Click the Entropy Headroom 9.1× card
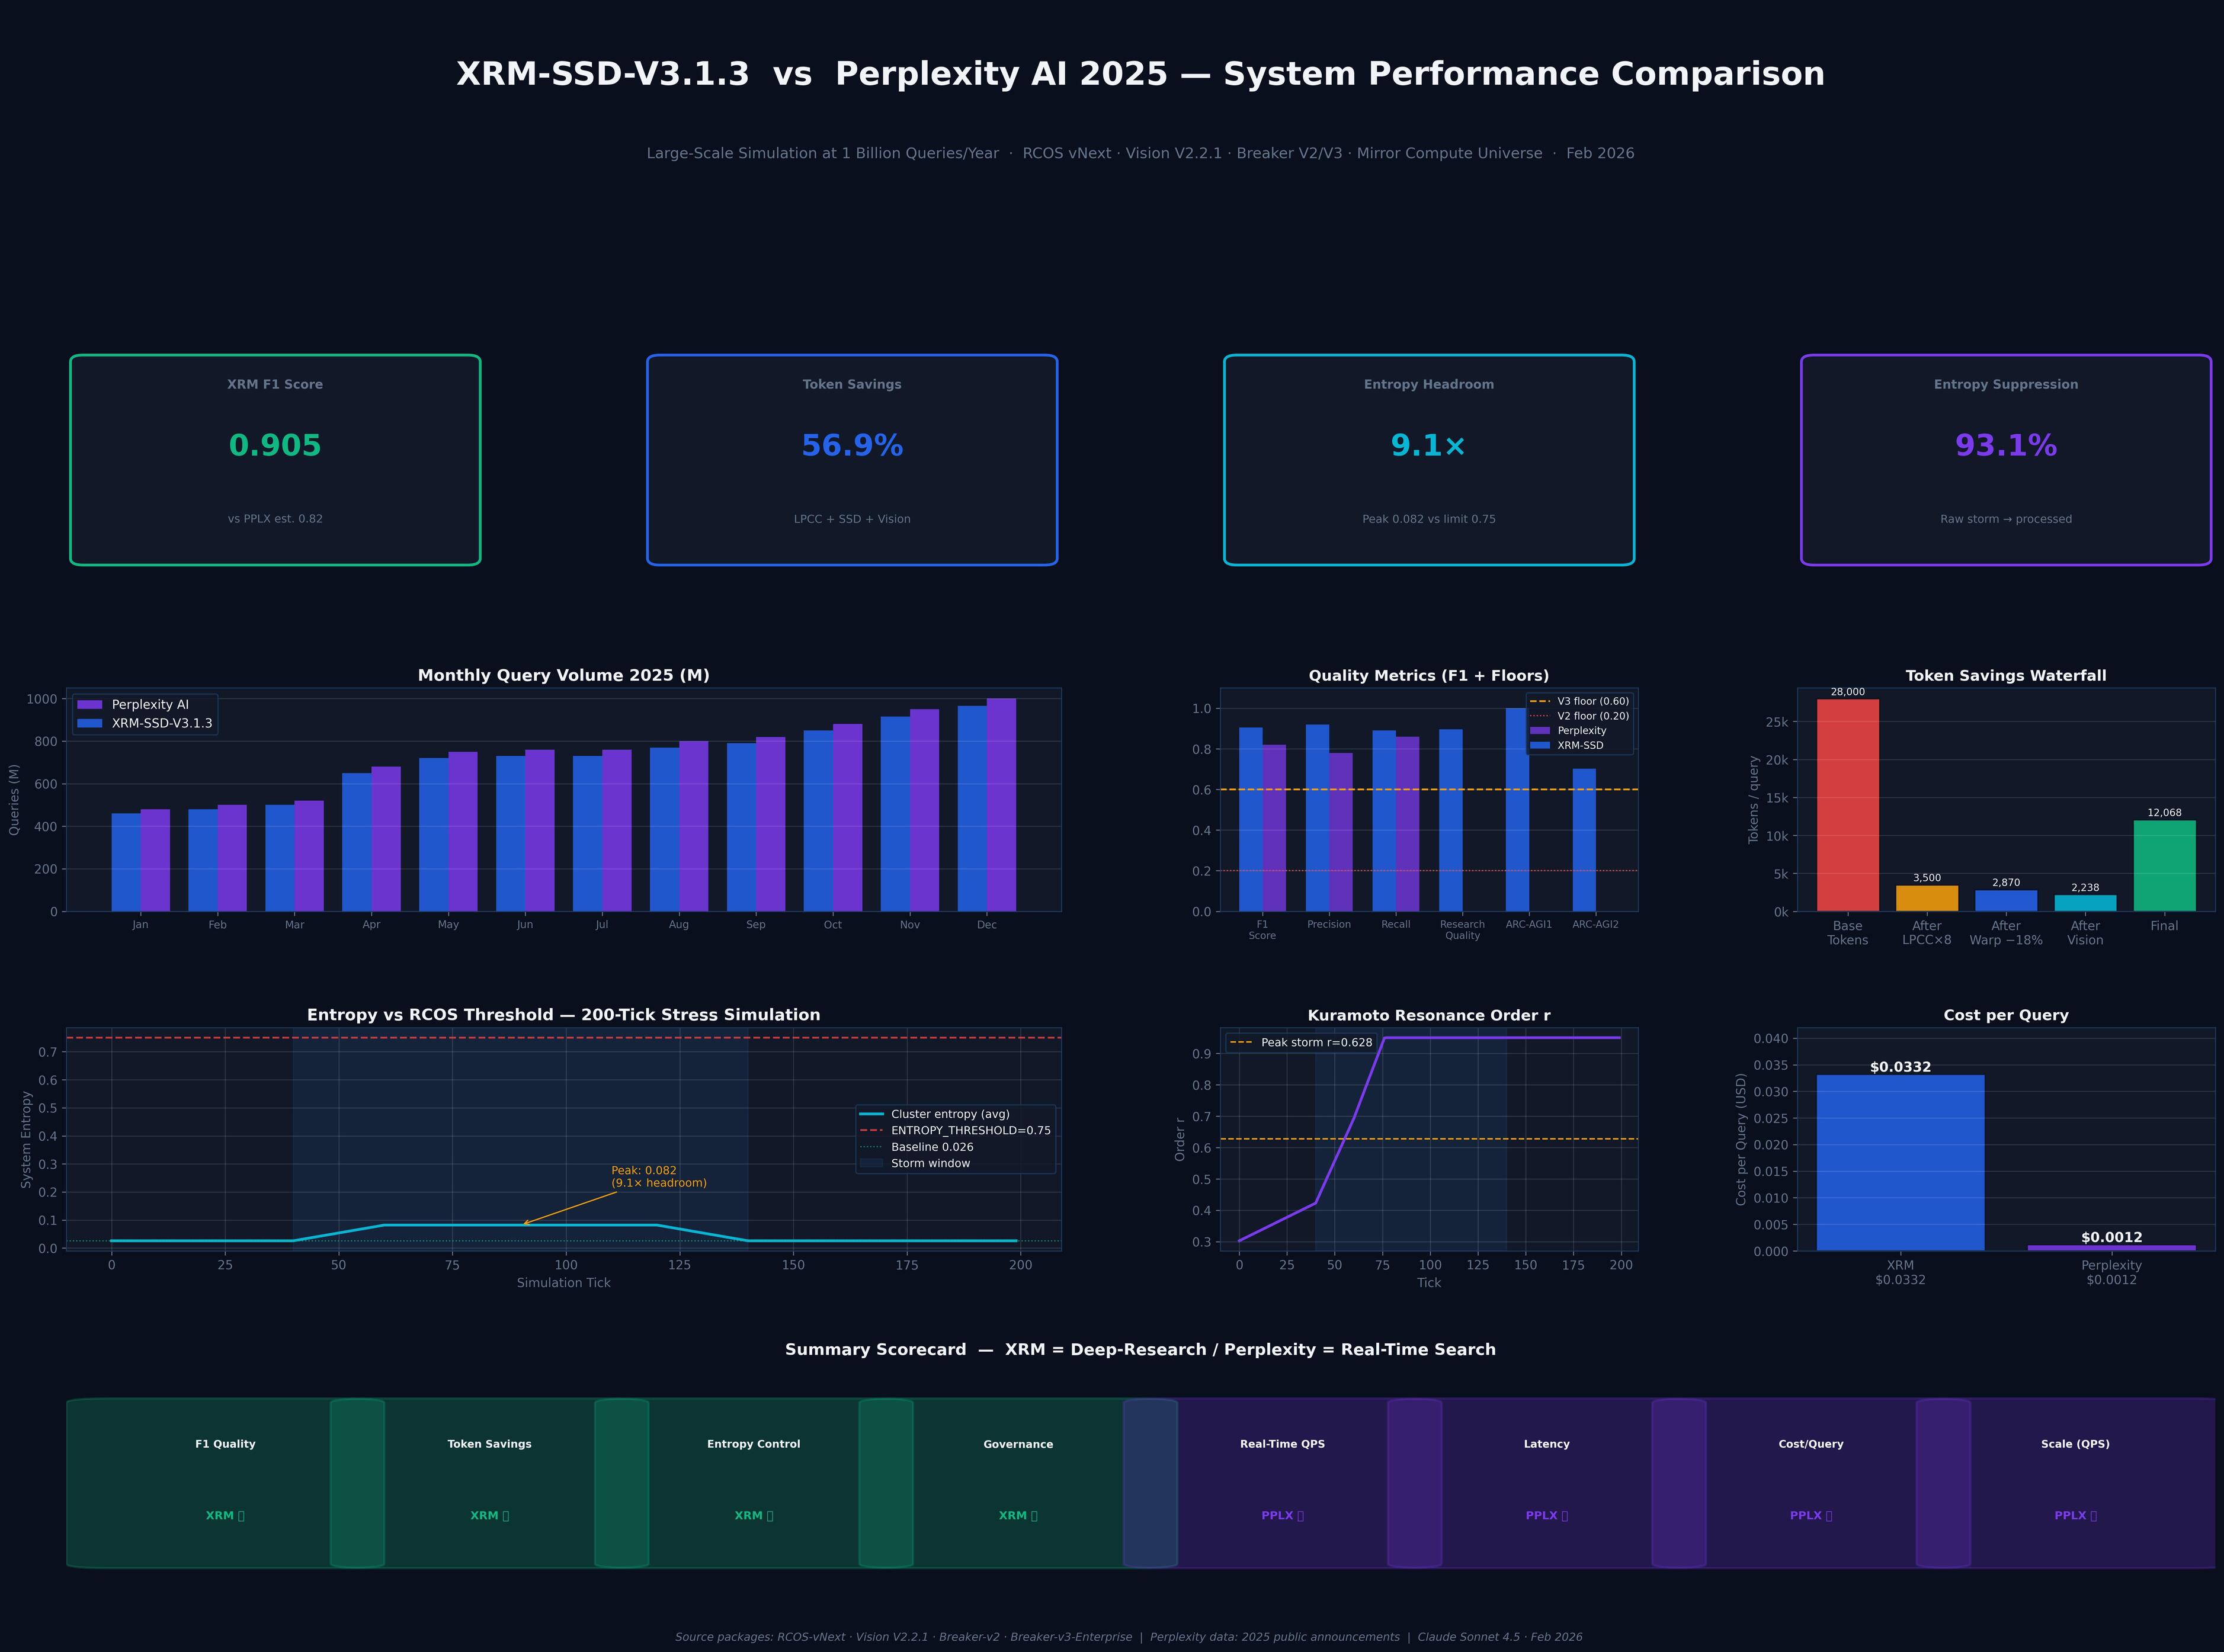 1428,460
